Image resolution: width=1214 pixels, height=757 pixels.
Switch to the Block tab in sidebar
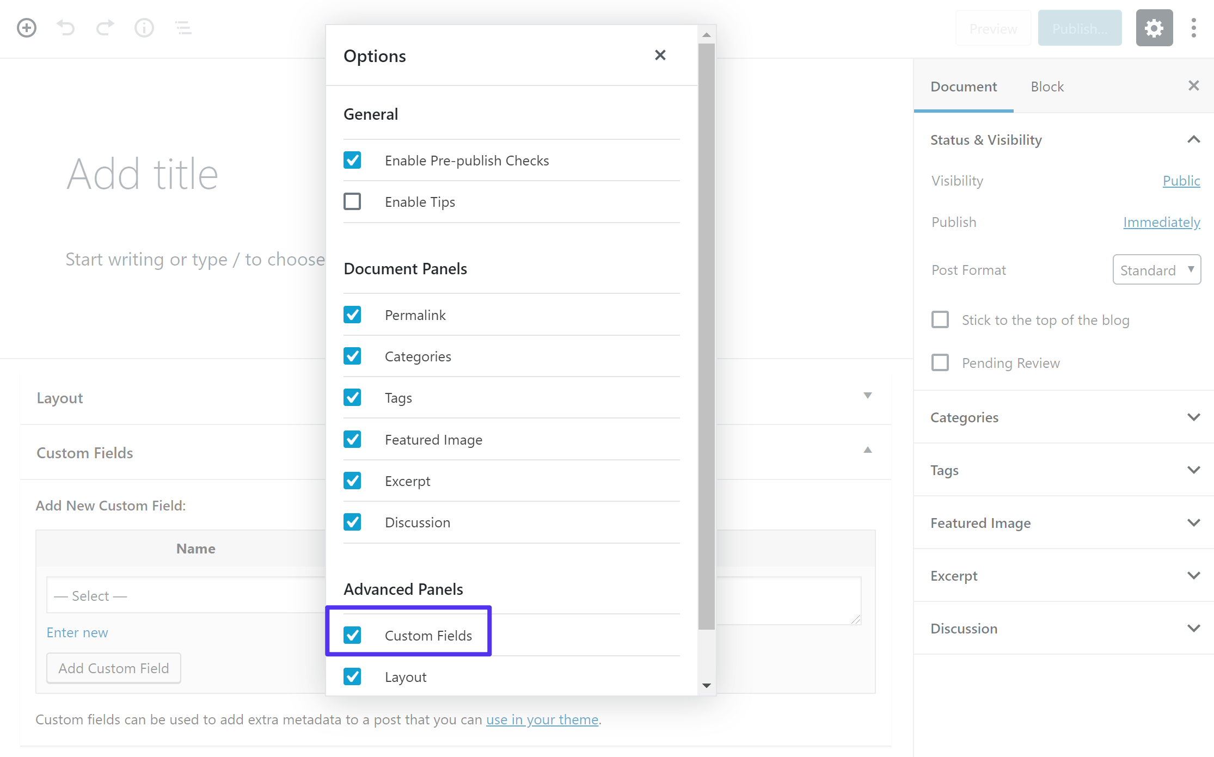pyautogui.click(x=1046, y=85)
